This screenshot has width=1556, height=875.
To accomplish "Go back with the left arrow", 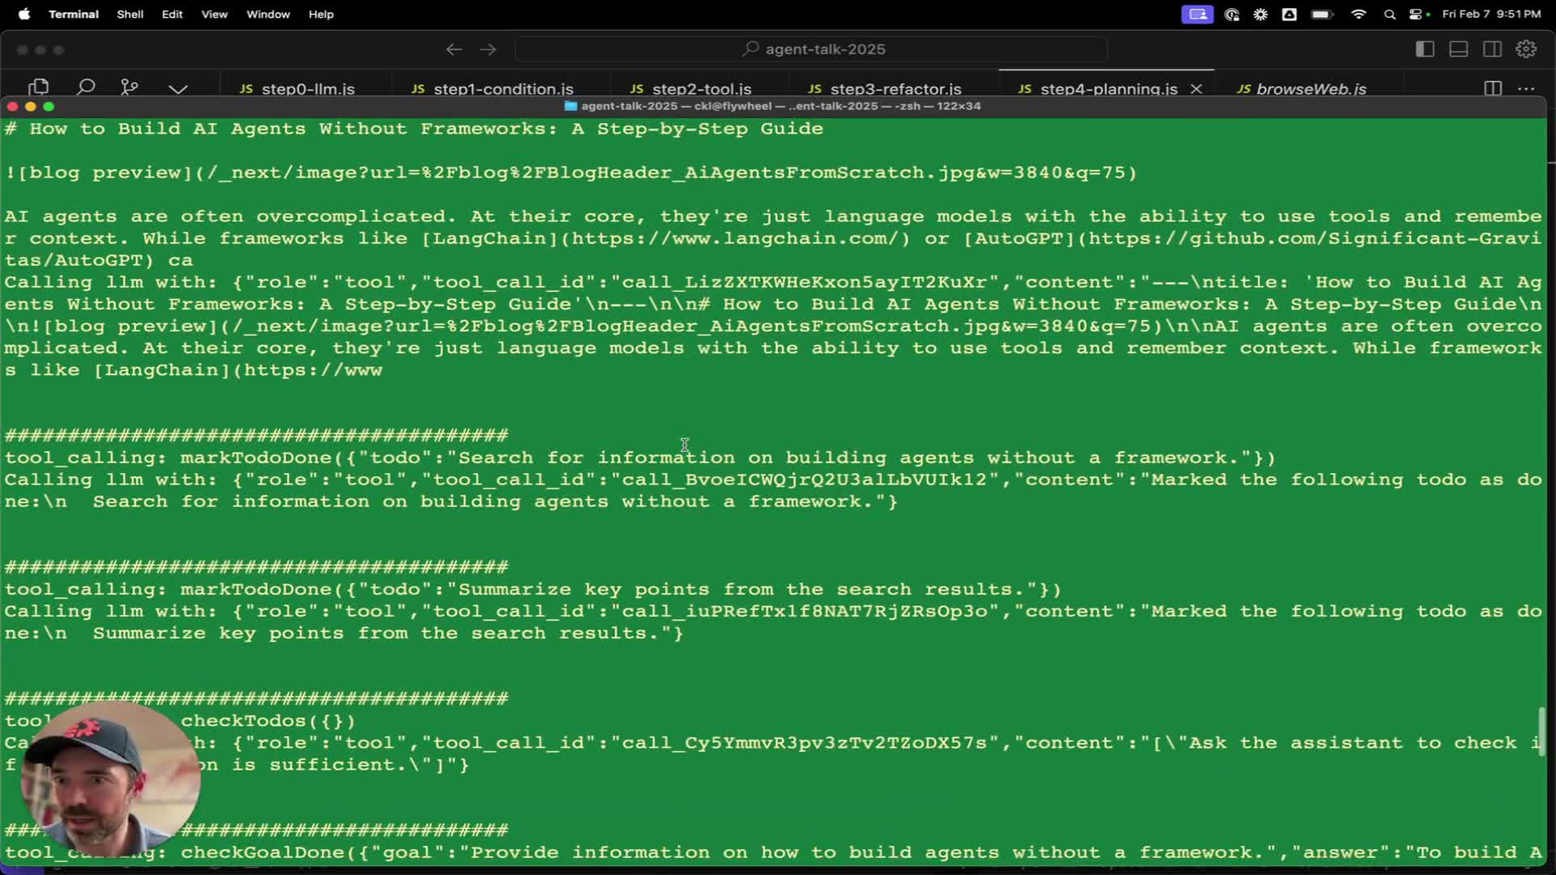I will click(x=454, y=49).
